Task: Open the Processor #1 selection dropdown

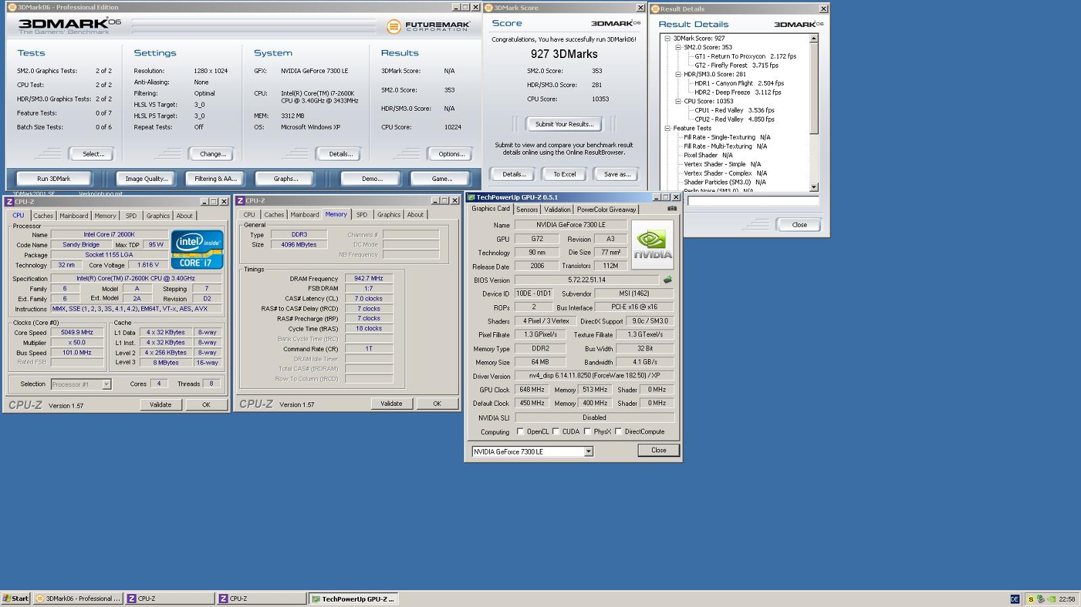Action: [x=106, y=384]
